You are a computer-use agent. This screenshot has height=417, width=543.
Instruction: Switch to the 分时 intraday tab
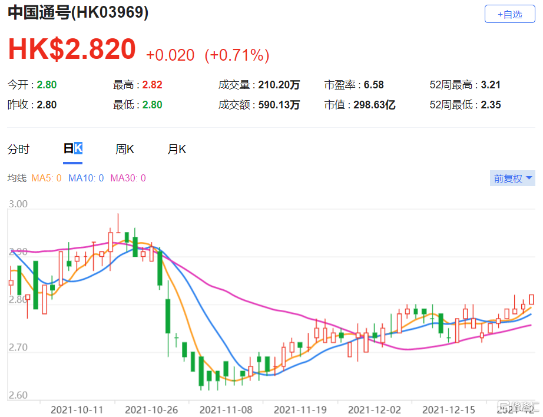pyautogui.click(x=18, y=149)
